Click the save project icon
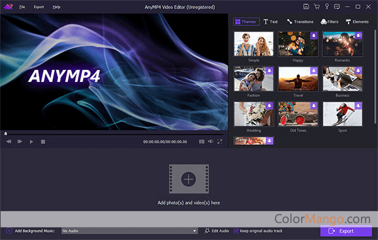The image size is (378, 240). click(x=306, y=7)
